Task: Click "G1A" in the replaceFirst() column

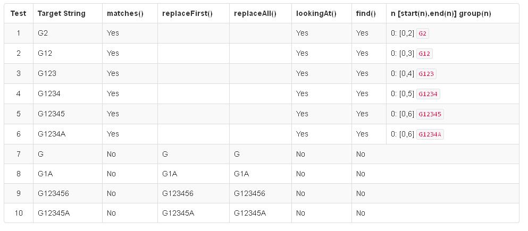Action: tap(170, 174)
